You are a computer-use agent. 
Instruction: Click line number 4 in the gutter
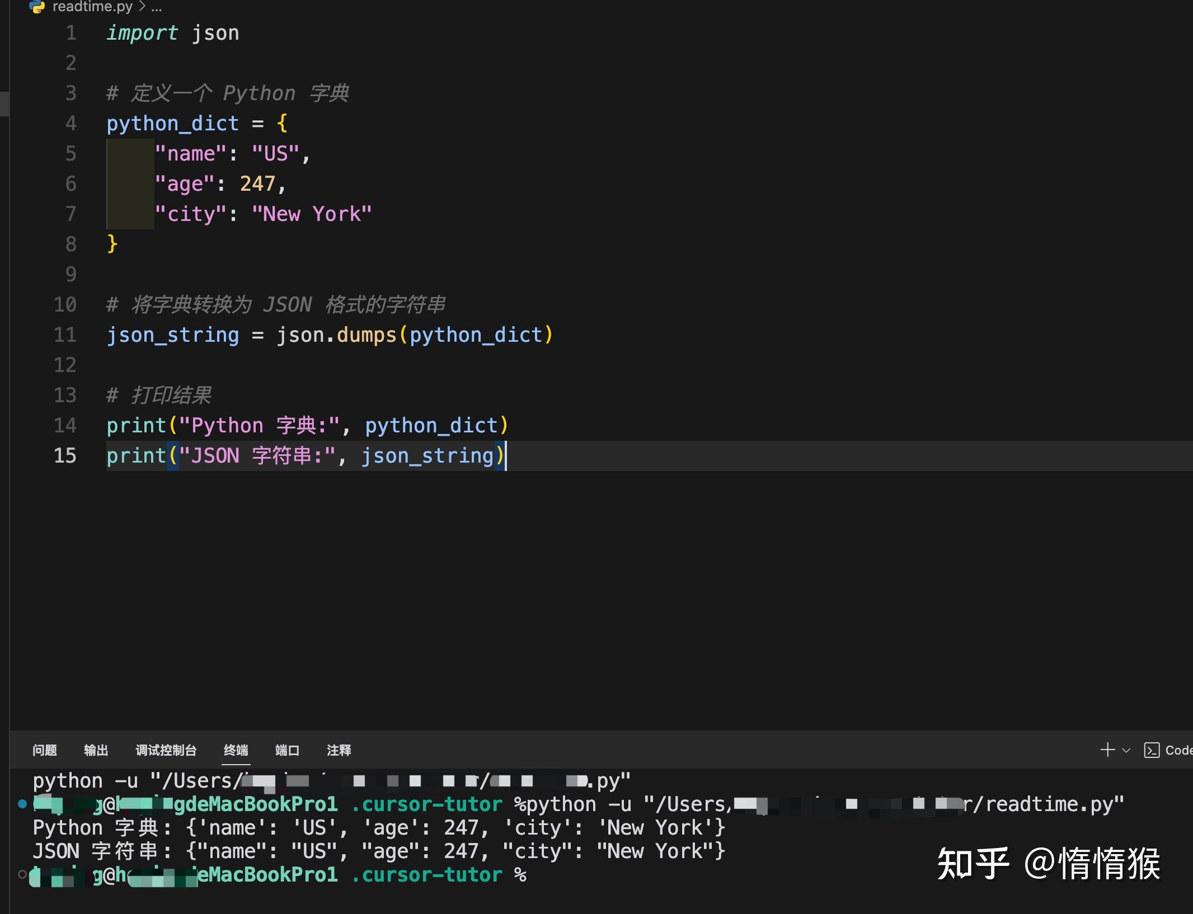point(71,123)
